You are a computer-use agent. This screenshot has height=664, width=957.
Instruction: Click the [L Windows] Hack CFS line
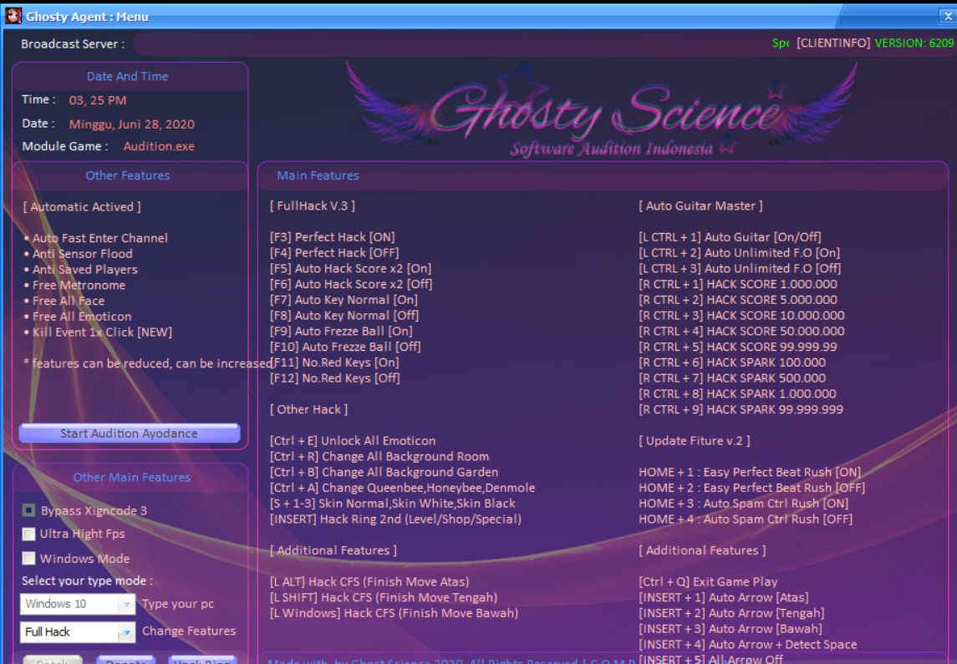395,613
